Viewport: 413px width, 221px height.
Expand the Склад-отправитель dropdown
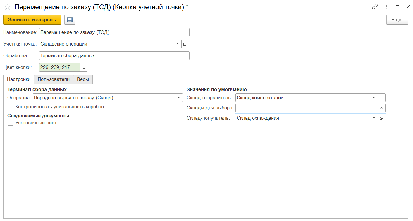click(x=374, y=98)
